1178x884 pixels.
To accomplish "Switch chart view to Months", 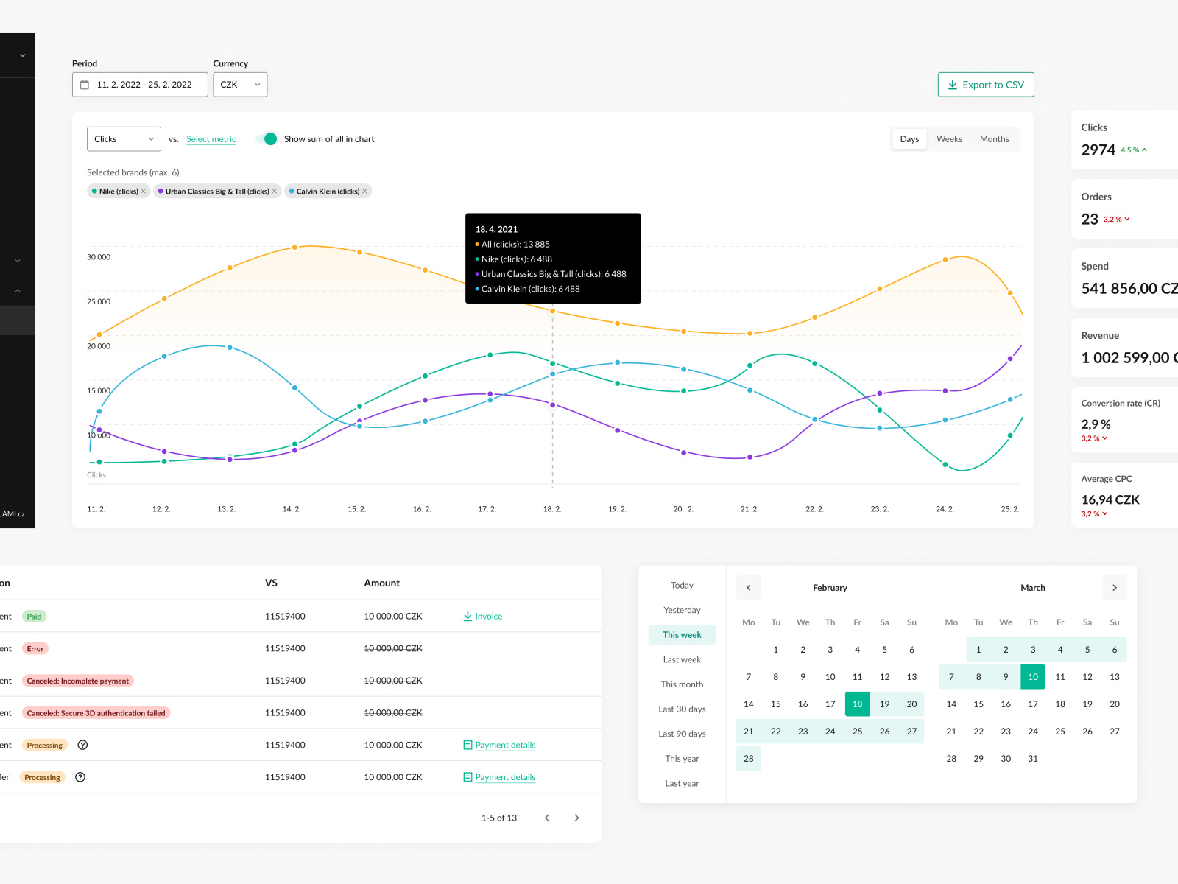I will point(994,138).
